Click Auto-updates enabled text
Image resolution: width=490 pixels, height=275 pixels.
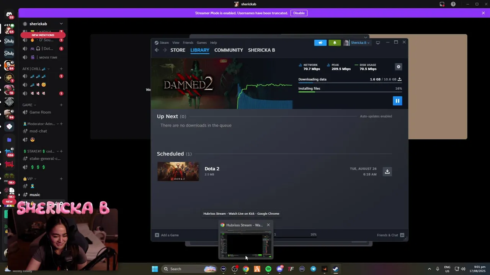point(376,116)
